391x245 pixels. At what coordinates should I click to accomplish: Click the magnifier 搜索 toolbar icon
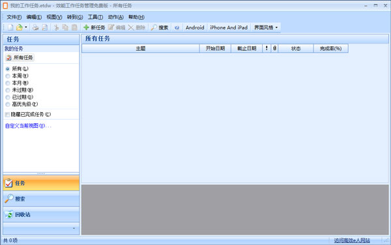pos(154,27)
